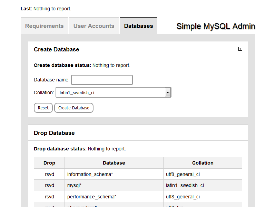
Task: Click the Database column header
Action: (114, 163)
